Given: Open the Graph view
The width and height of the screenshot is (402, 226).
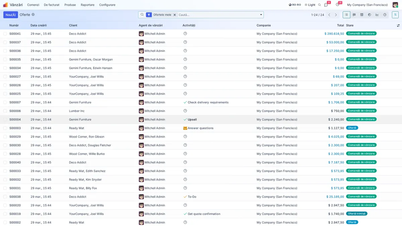Looking at the screenshot, I should click(x=378, y=15).
